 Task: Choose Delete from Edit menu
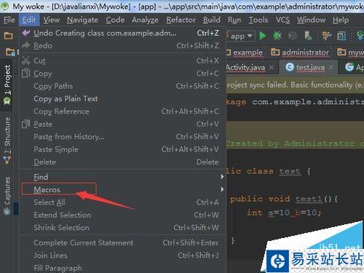pyautogui.click(x=122, y=162)
